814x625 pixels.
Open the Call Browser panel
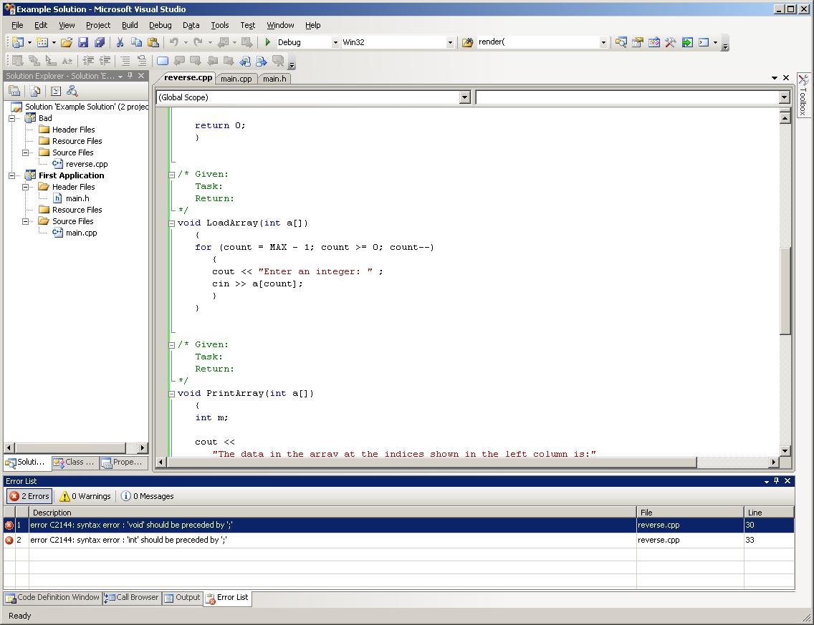coord(131,598)
